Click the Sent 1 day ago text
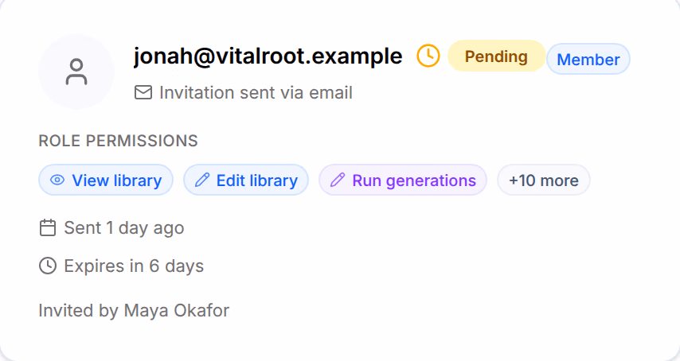 124,228
